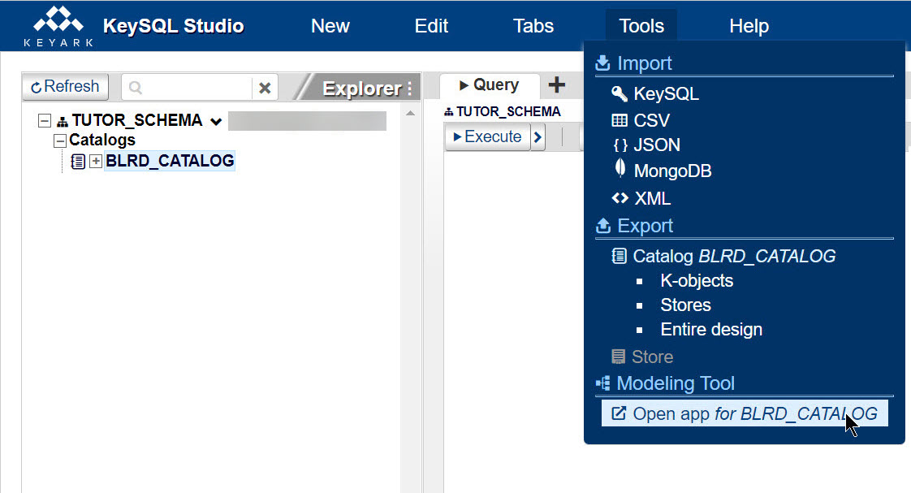Click the magnifier search icon
Screen dimensions: 911x493
point(136,87)
